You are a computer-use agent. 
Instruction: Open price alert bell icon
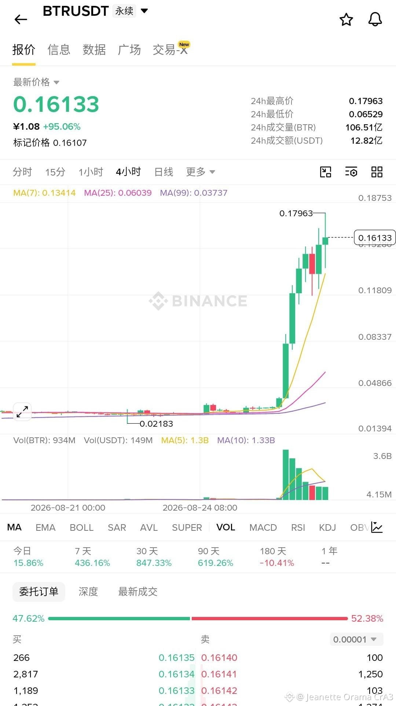375,19
